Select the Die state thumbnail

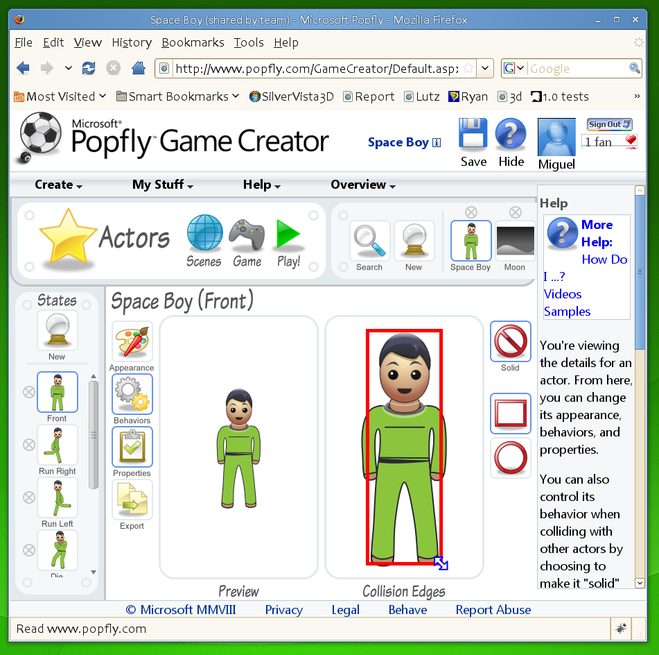tap(58, 550)
